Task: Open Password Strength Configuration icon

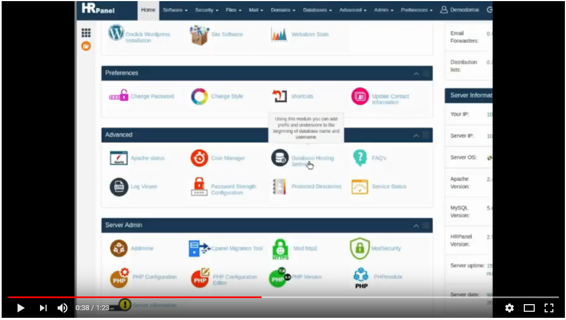Action: pos(199,186)
